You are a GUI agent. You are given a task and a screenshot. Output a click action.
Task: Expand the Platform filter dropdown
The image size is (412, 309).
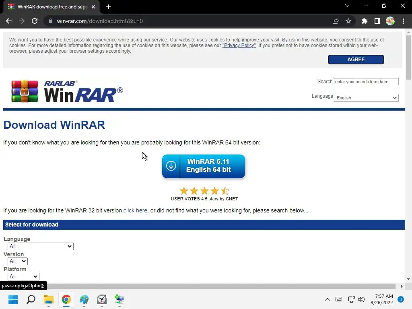(23, 276)
